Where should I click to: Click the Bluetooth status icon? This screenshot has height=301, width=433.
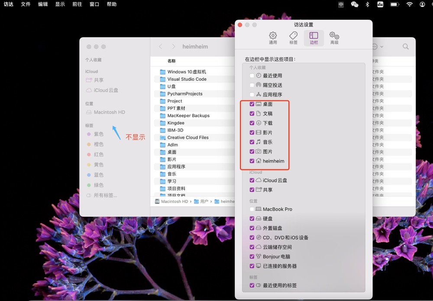367,4
